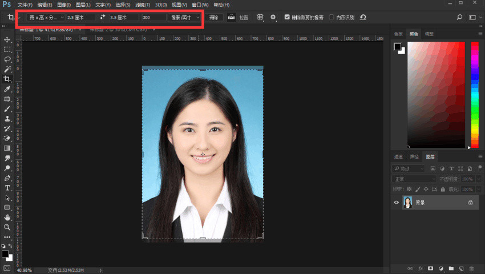
Task: Click the Straighten tool icon
Action: point(231,17)
